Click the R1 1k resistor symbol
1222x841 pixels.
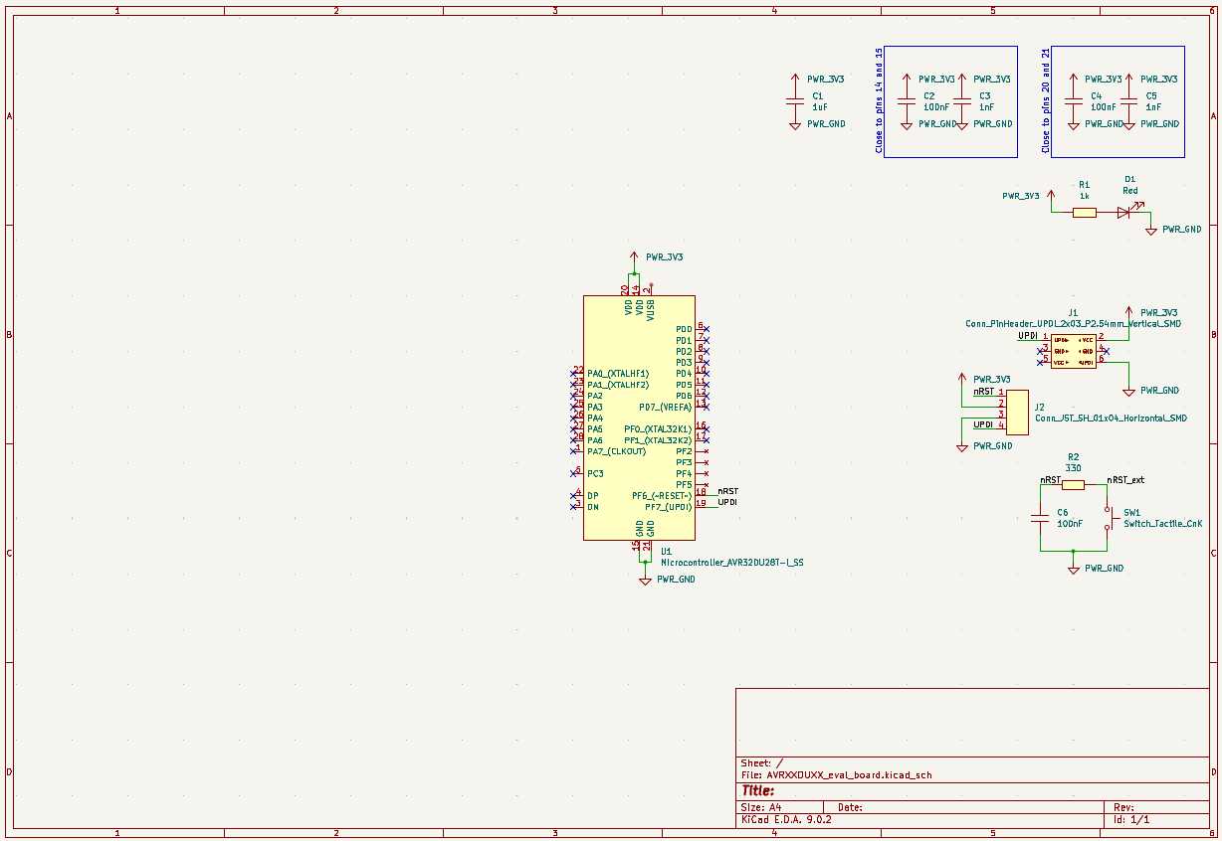(1084, 212)
